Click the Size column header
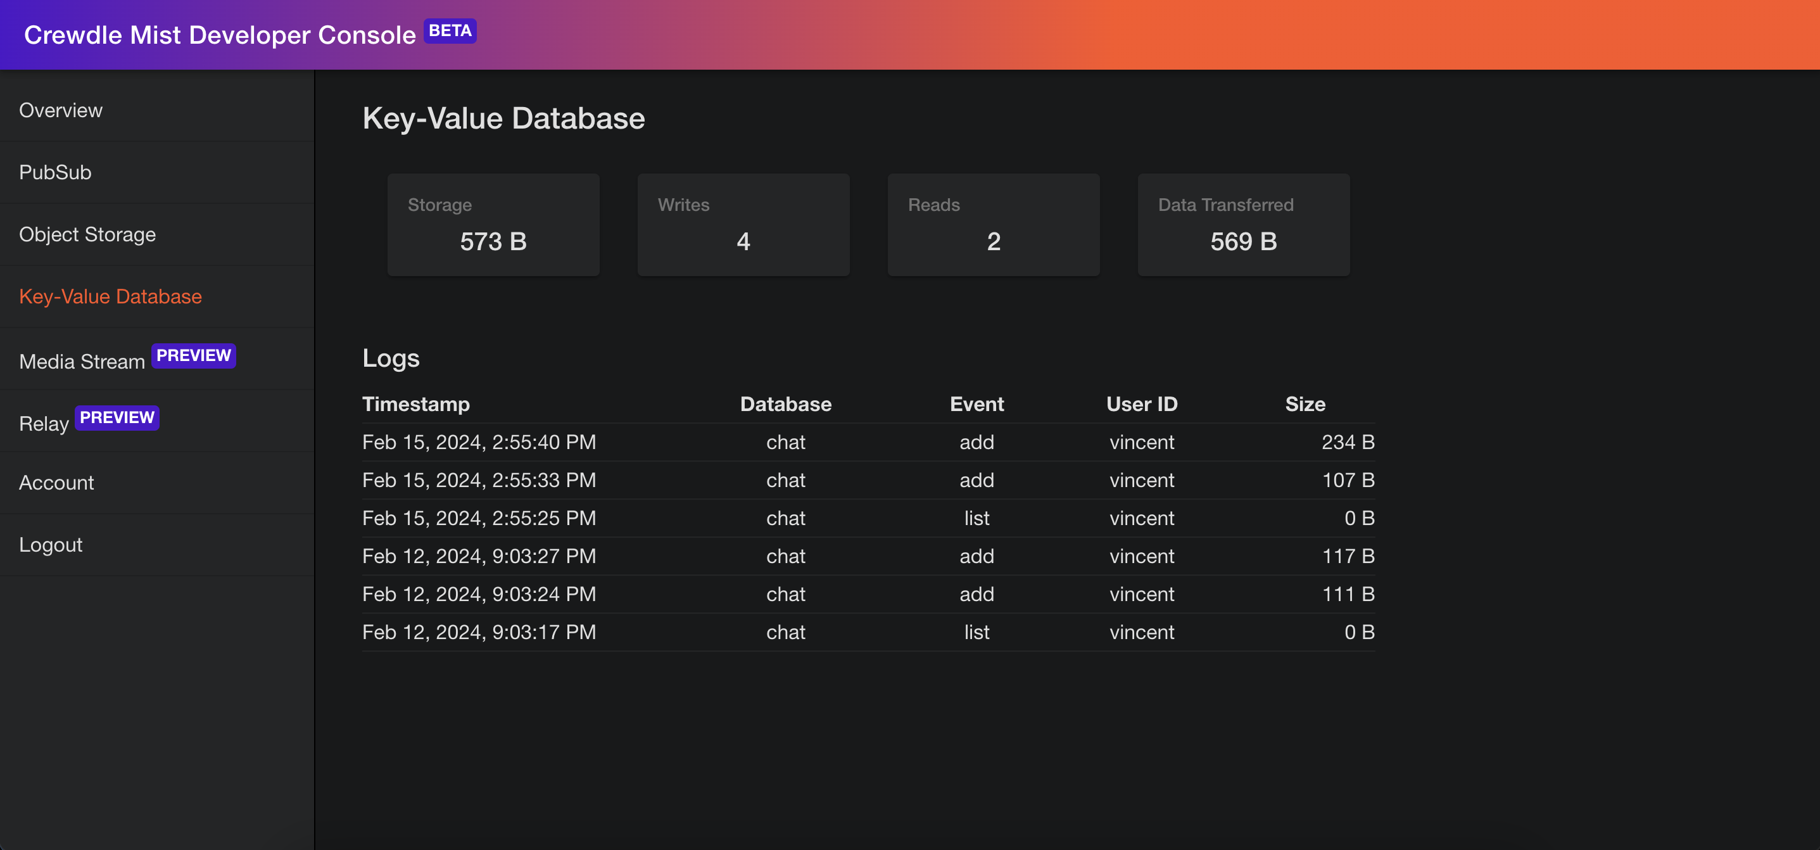Screen dimensions: 1820x850 [1305, 404]
